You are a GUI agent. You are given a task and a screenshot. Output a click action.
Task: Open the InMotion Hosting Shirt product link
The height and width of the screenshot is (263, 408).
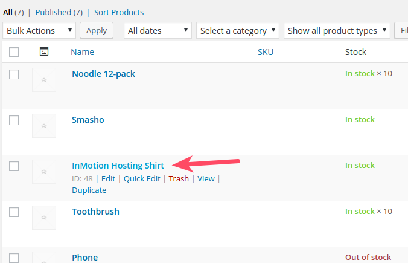[x=118, y=166]
